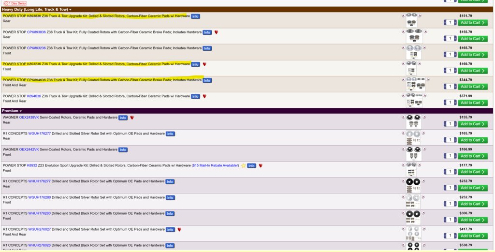
Task: Open Info for Power Stop K893236
Action: pos(195,64)
